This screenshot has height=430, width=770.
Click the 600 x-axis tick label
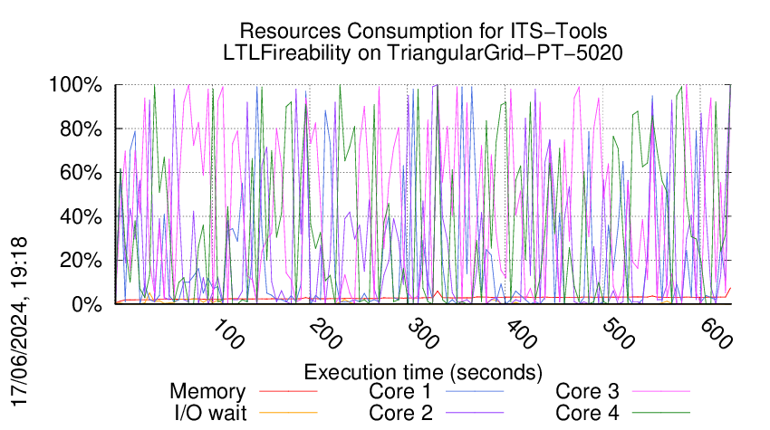coord(717,334)
